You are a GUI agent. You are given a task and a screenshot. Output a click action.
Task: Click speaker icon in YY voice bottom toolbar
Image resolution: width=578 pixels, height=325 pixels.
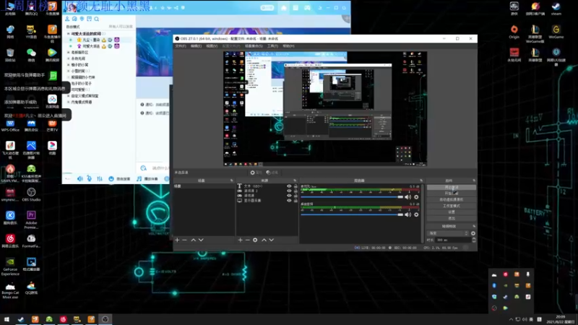point(79,178)
